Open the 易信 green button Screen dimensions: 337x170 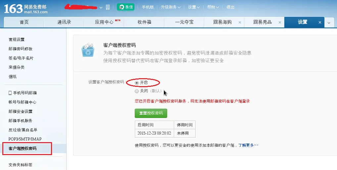coord(125,7)
